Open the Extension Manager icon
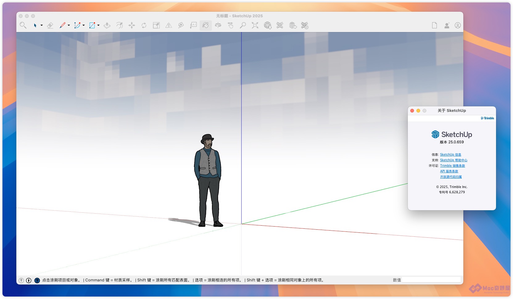 tap(305, 25)
